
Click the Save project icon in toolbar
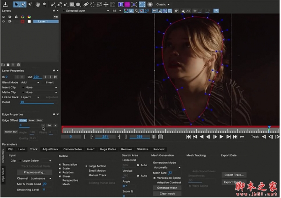coord(5,4)
